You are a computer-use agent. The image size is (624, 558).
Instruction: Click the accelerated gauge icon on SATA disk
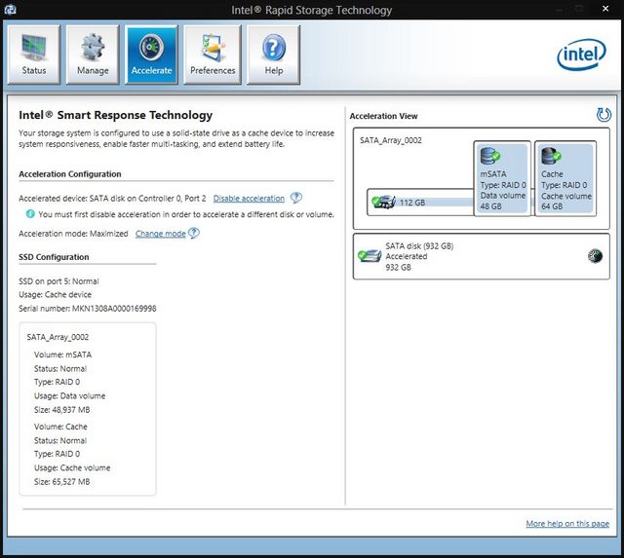click(595, 256)
